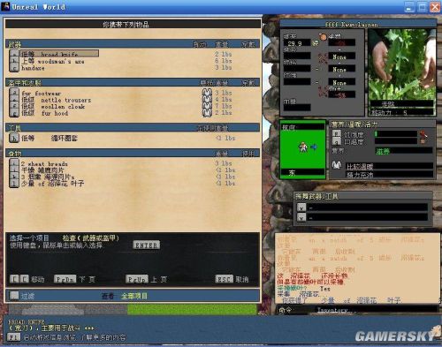442x347 pixels.
Task: Select the fur footwear item row
Action: pyautogui.click(x=42, y=93)
